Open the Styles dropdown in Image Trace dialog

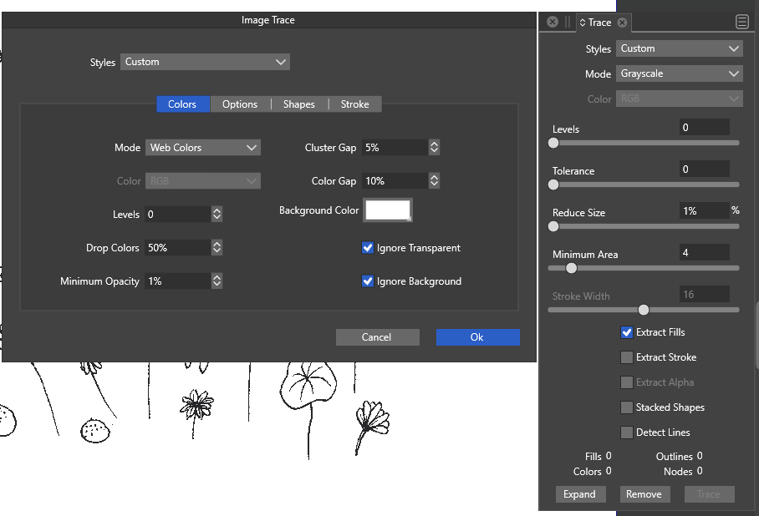coord(205,62)
